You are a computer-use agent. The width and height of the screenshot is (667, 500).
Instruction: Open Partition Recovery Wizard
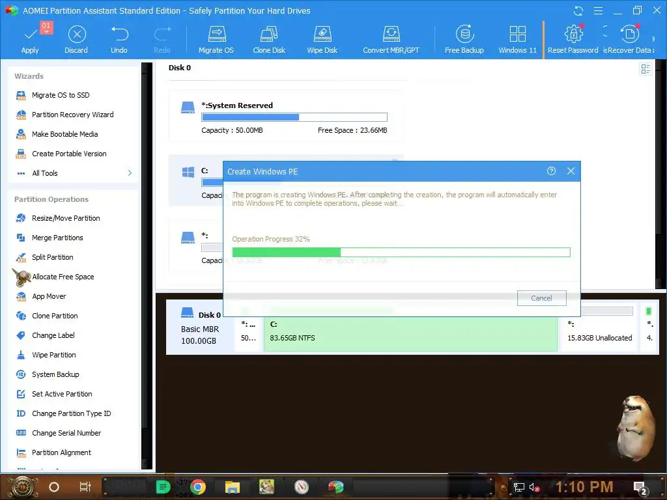72,115
